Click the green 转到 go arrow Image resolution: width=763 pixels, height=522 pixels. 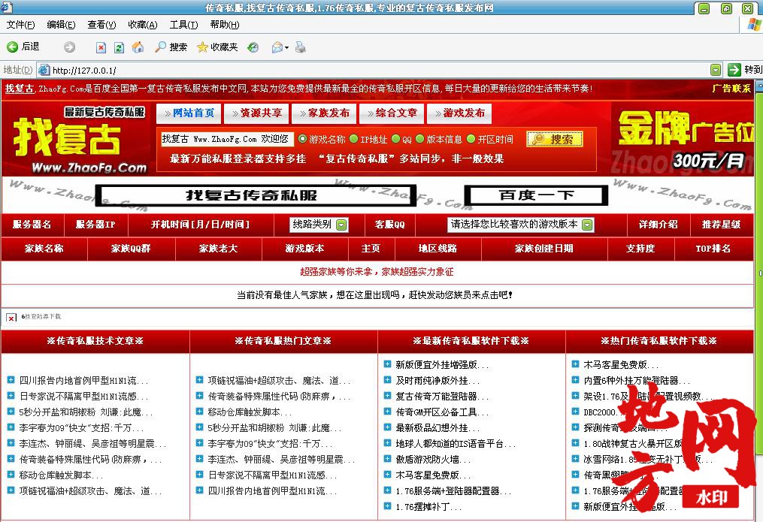click(x=734, y=70)
